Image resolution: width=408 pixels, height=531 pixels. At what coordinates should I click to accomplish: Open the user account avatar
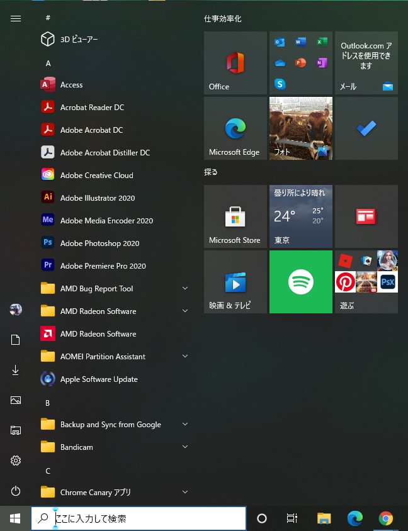coord(16,310)
